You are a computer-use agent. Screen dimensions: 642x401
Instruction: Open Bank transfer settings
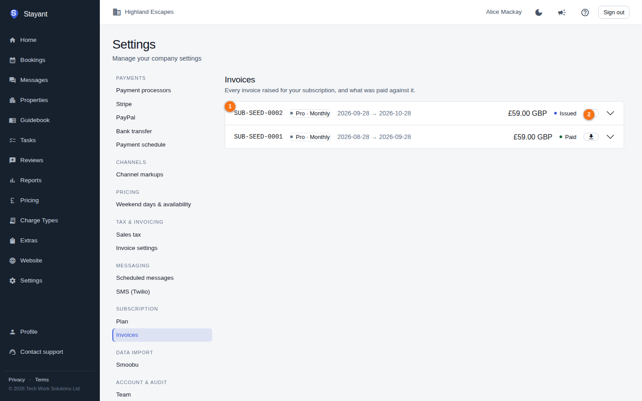point(162,131)
